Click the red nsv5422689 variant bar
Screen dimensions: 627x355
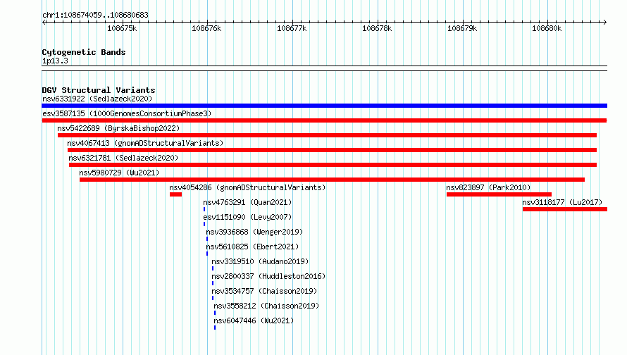coord(327,135)
